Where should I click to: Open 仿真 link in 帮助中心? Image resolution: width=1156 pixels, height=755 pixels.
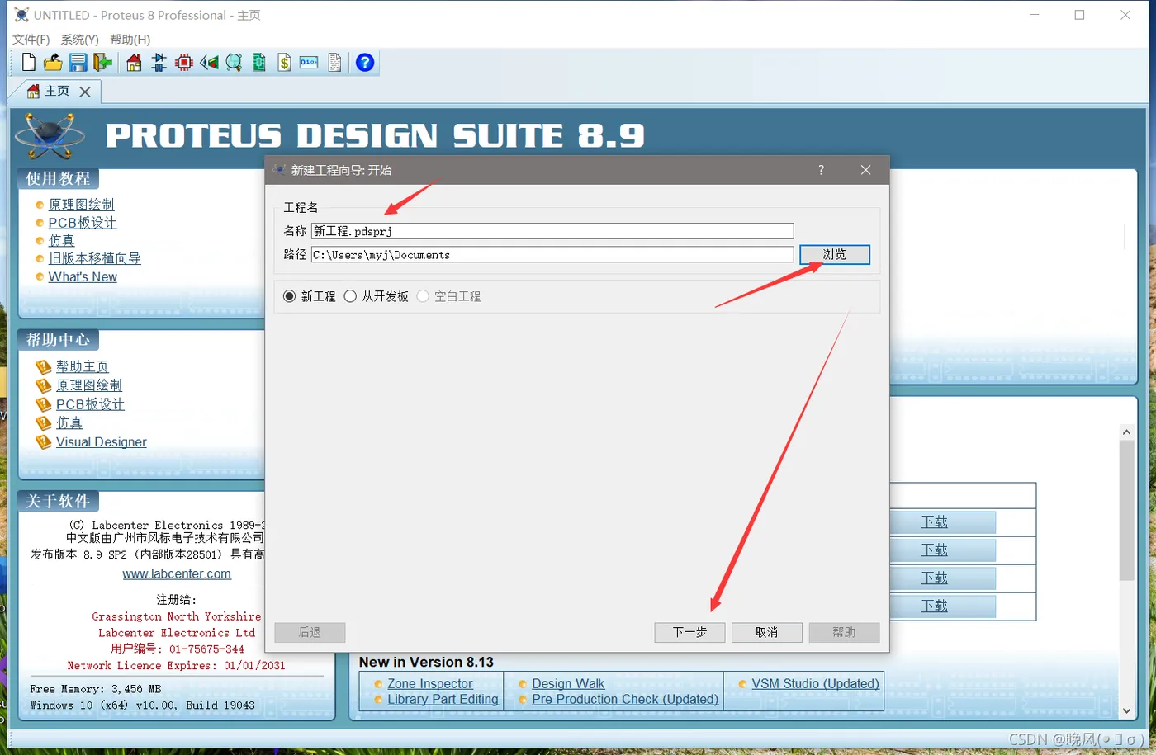tap(69, 422)
